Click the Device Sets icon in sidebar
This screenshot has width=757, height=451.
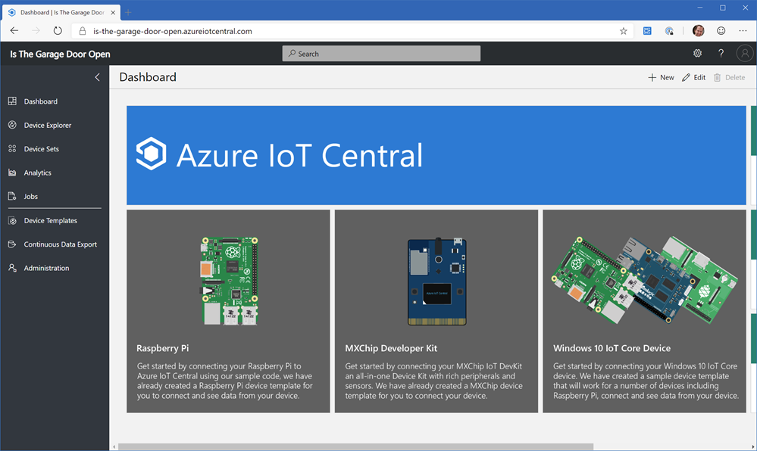point(13,148)
